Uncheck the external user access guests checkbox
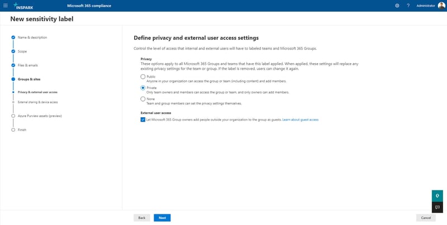Image resolution: width=447 pixels, height=225 pixels. click(x=143, y=119)
